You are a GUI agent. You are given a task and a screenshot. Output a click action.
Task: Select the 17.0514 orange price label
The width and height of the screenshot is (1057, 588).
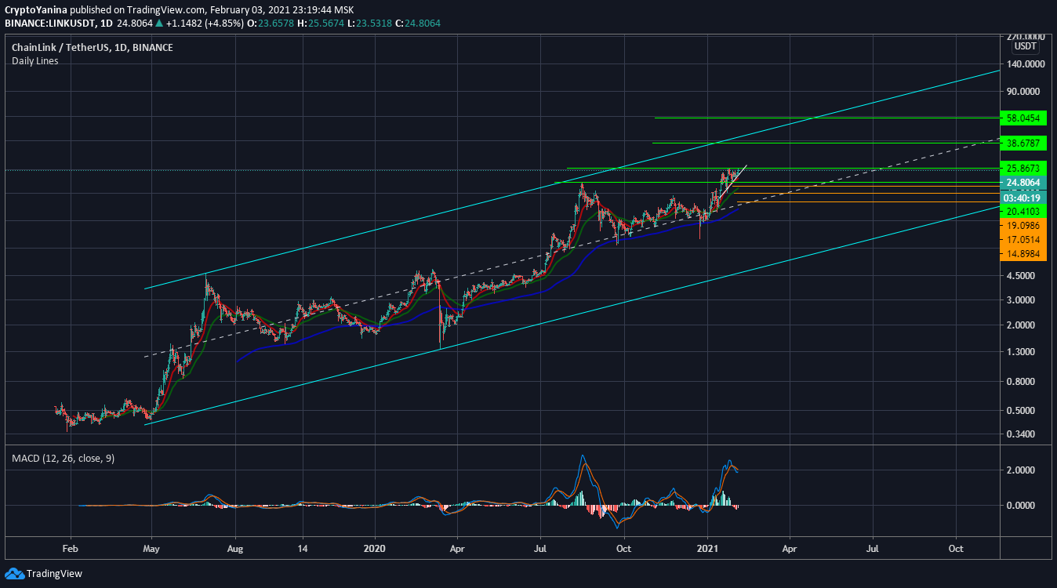coord(1024,240)
